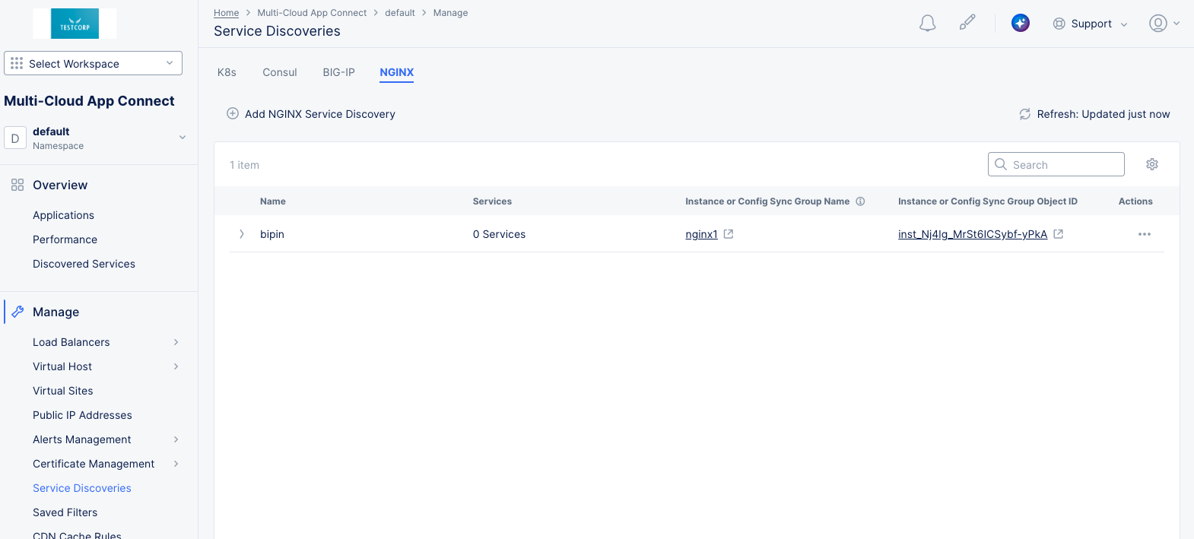Click the bipin name cell

[272, 234]
